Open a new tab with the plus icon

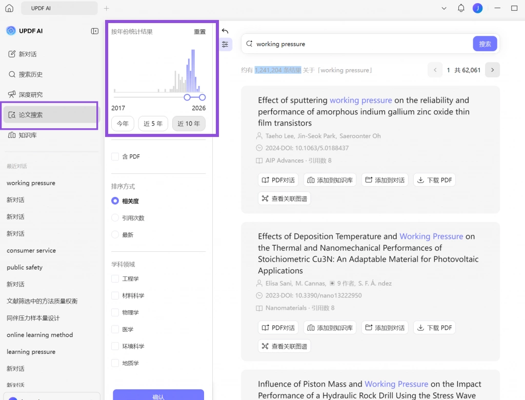coord(107,8)
